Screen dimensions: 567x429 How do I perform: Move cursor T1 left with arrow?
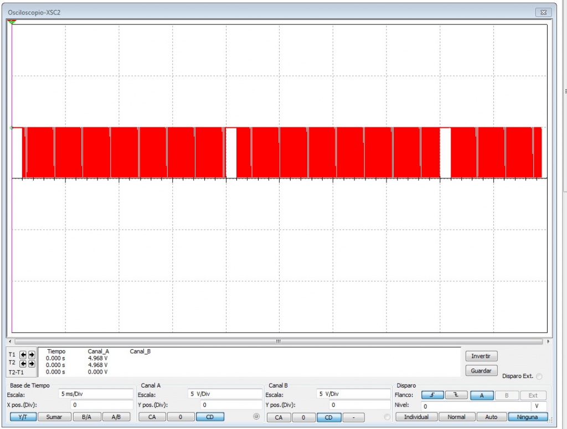click(x=23, y=355)
